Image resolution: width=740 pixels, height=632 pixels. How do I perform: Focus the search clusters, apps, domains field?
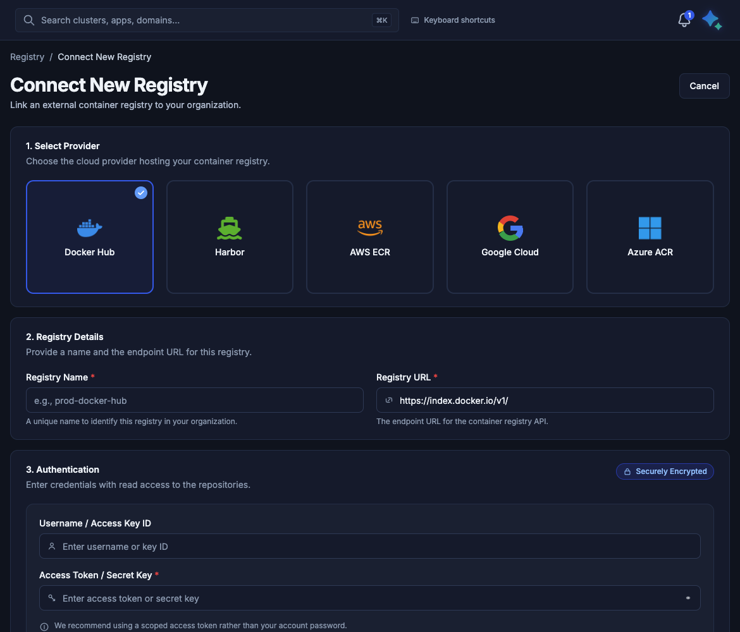click(x=207, y=20)
